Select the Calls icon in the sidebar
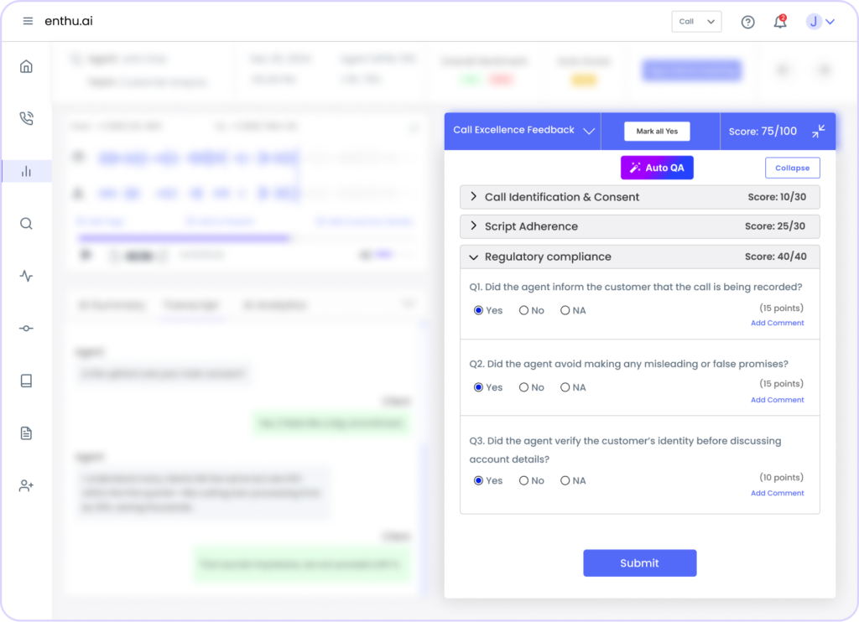859x622 pixels. (27, 118)
